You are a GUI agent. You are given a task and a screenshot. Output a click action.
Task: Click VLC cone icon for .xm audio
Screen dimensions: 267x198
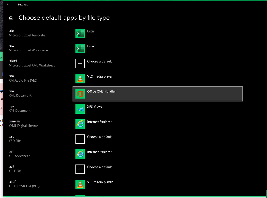click(x=80, y=79)
